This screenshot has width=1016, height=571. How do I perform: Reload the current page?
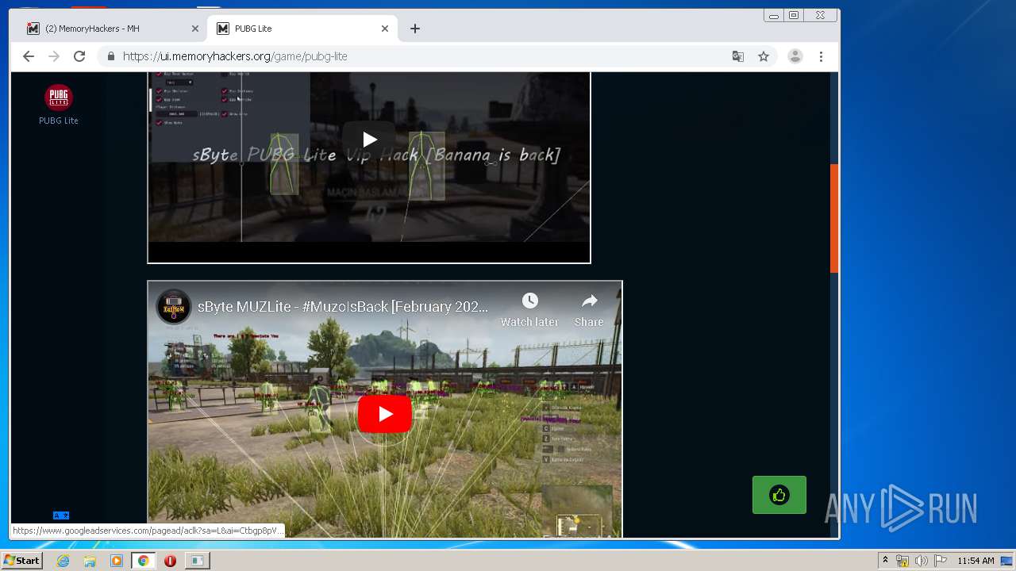(x=79, y=56)
